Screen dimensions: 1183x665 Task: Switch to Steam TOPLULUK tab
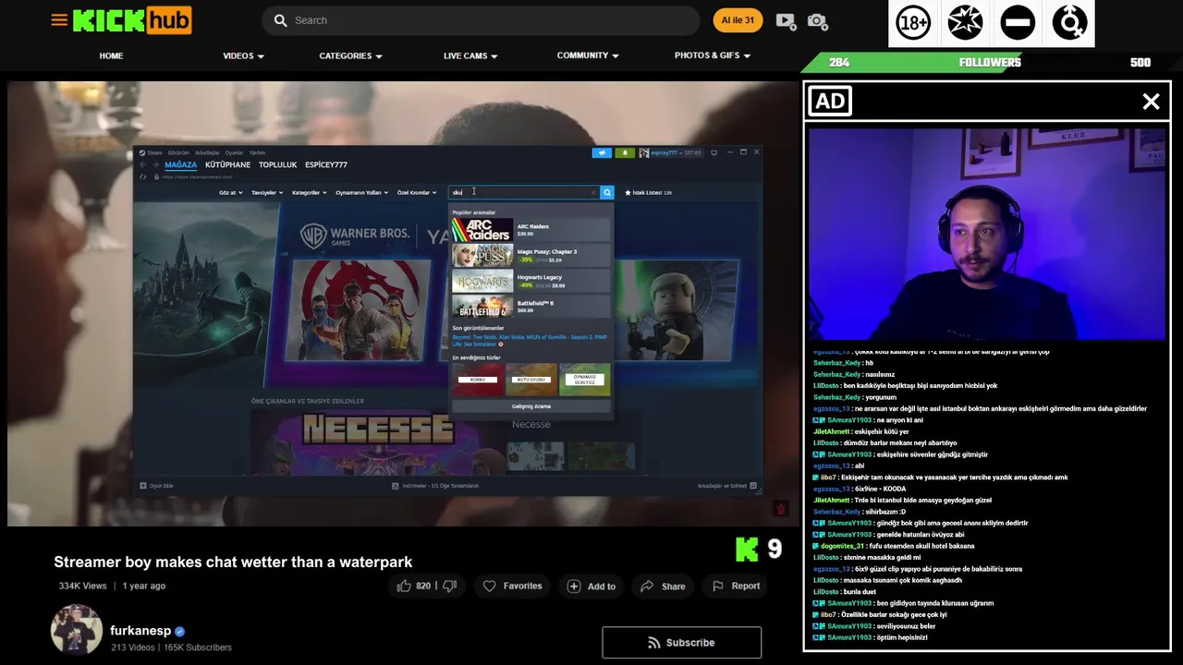point(277,164)
